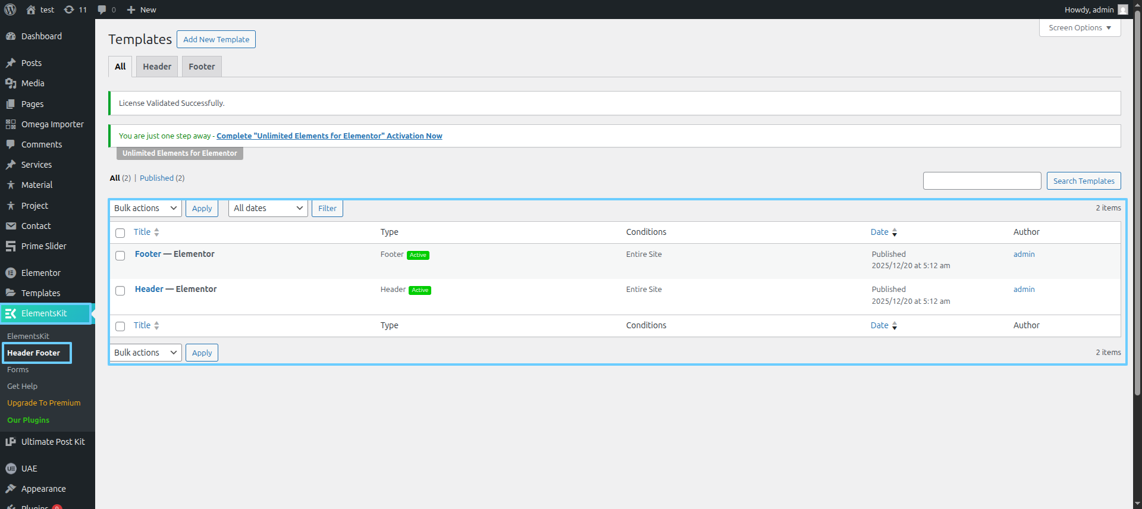1142x509 pixels.
Task: Expand the All dates filter dropdown
Action: click(x=268, y=208)
